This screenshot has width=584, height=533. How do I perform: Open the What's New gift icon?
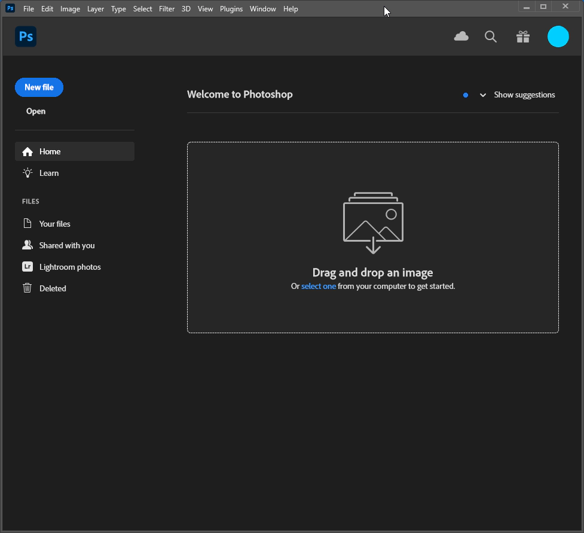[523, 36]
